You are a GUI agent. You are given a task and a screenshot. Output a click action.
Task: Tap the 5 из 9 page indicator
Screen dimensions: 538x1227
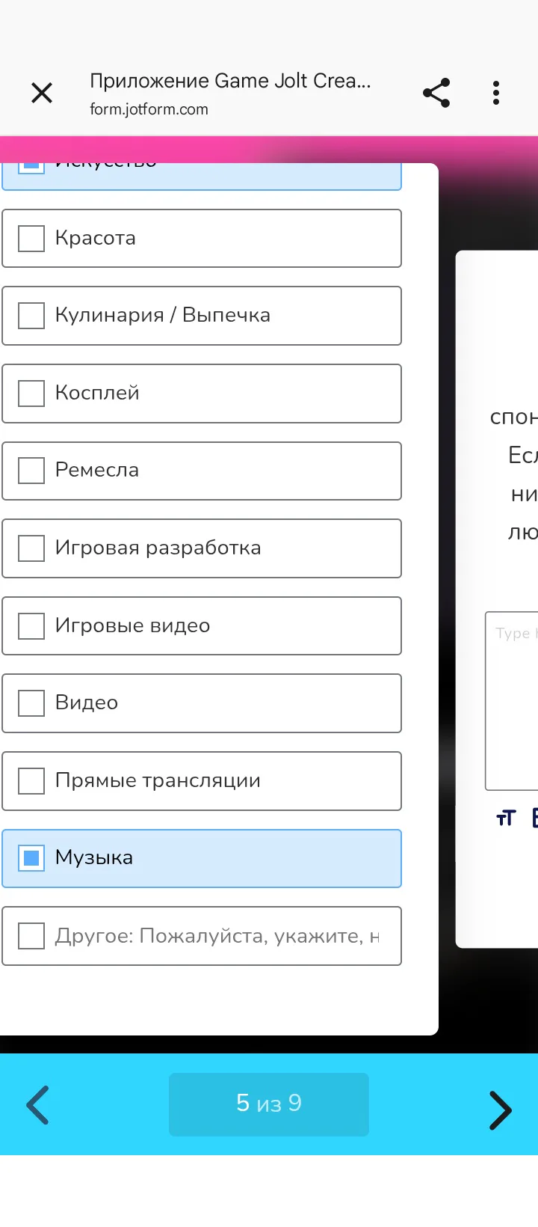(x=269, y=1104)
